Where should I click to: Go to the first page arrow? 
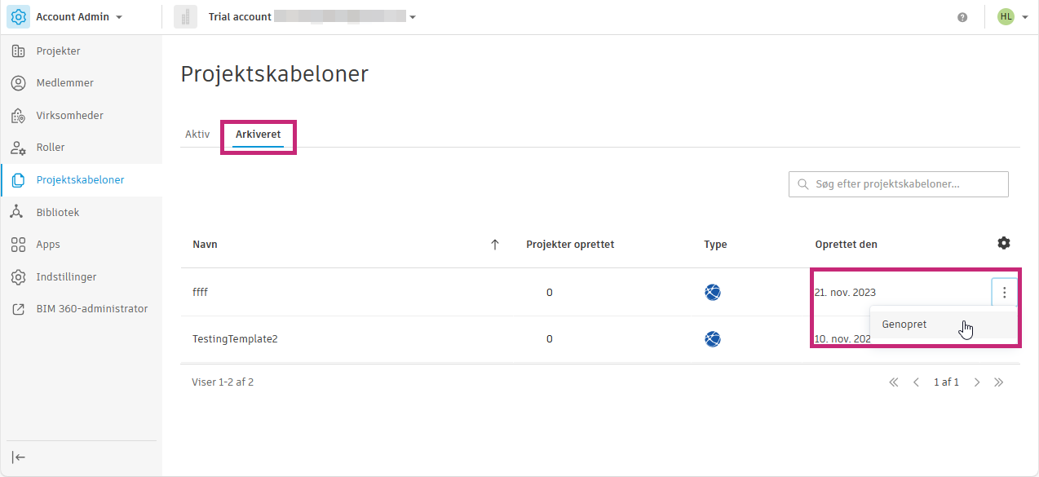point(893,382)
